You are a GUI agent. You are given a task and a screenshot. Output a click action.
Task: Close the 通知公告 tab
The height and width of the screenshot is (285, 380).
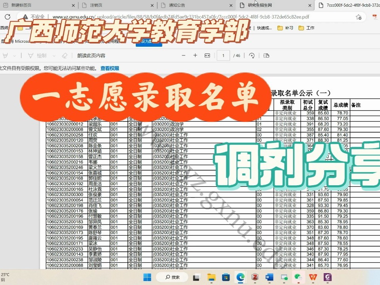tap(231, 5)
